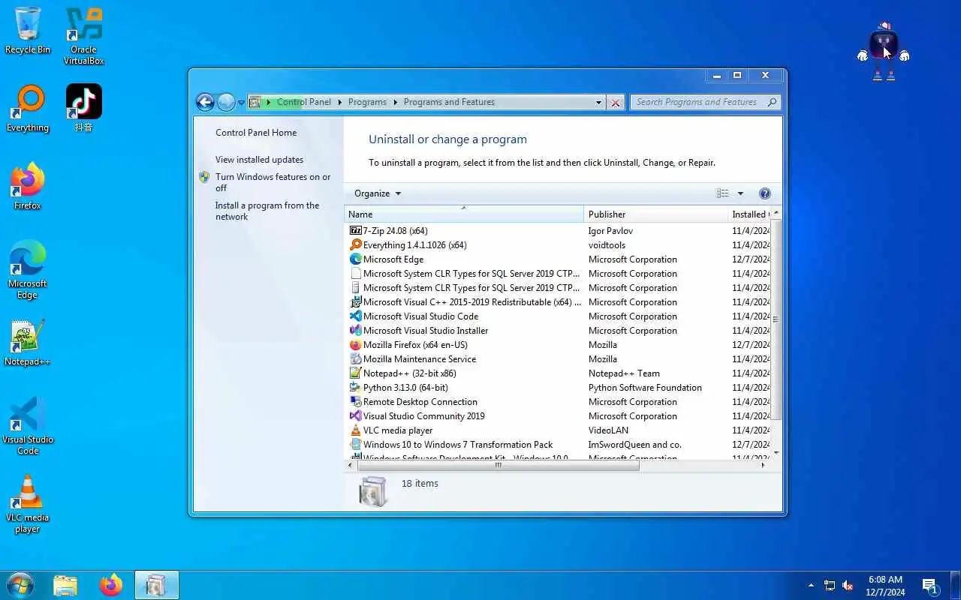Select Microsoft Edge icon in program list
The image size is (961, 600).
[356, 259]
